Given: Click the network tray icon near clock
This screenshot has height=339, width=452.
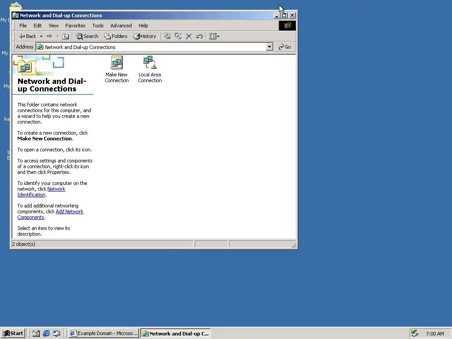Looking at the screenshot, I should [x=414, y=333].
